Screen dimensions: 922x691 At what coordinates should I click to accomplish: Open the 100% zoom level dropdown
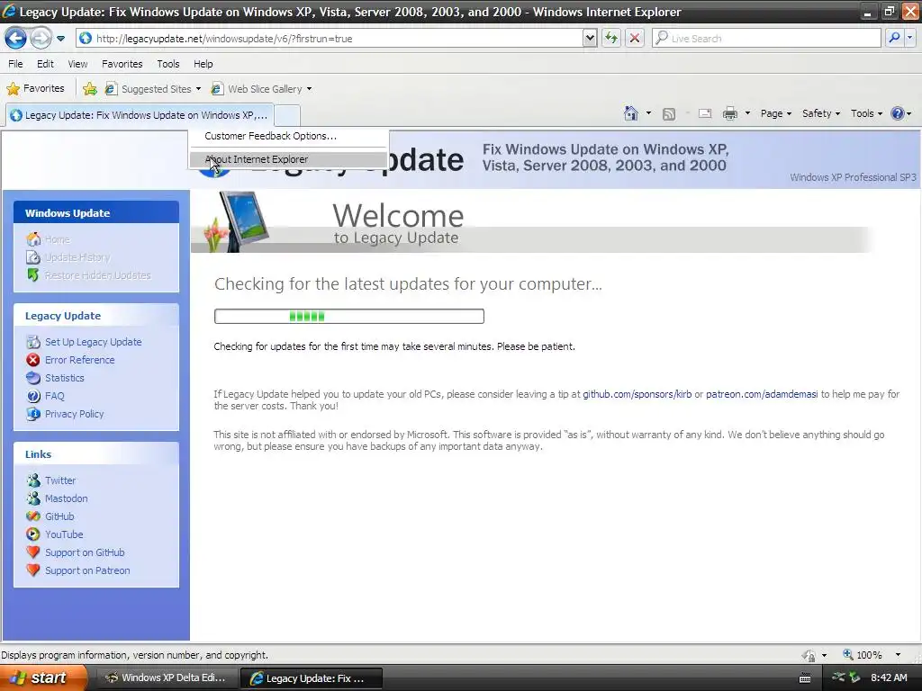coord(898,655)
